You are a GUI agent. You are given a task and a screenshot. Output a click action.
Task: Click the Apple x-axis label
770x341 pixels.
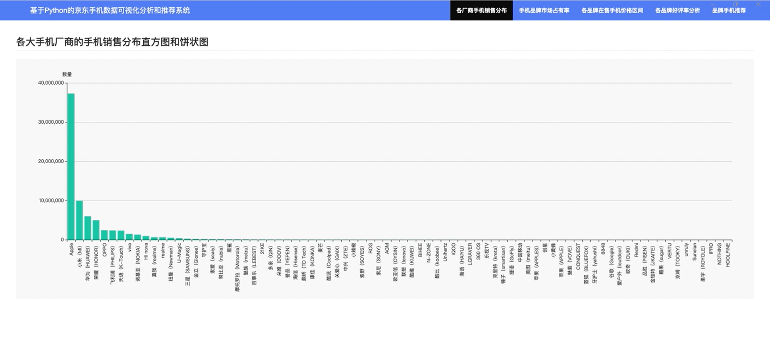[71, 249]
